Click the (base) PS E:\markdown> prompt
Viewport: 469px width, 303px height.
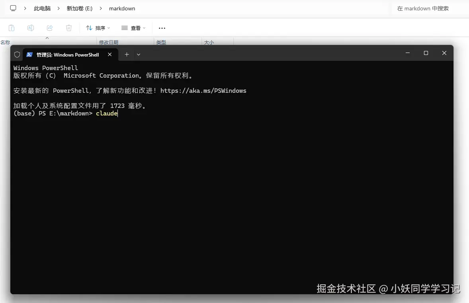point(53,113)
